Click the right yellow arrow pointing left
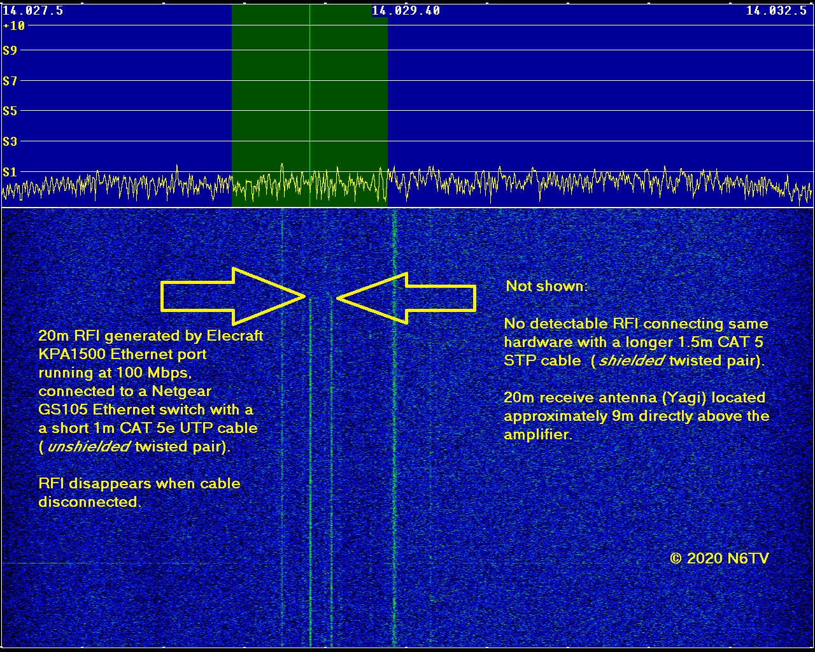 coord(406,298)
